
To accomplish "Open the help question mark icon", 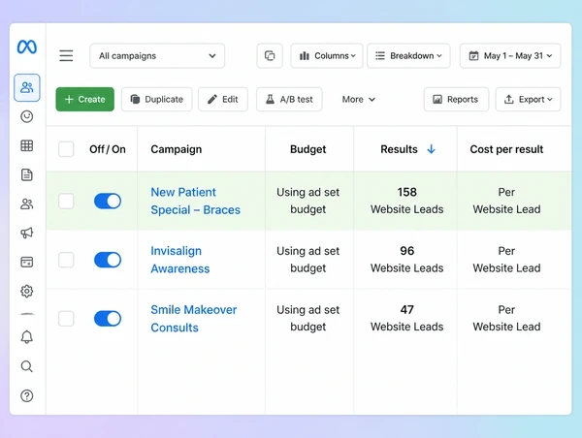I will (x=27, y=395).
